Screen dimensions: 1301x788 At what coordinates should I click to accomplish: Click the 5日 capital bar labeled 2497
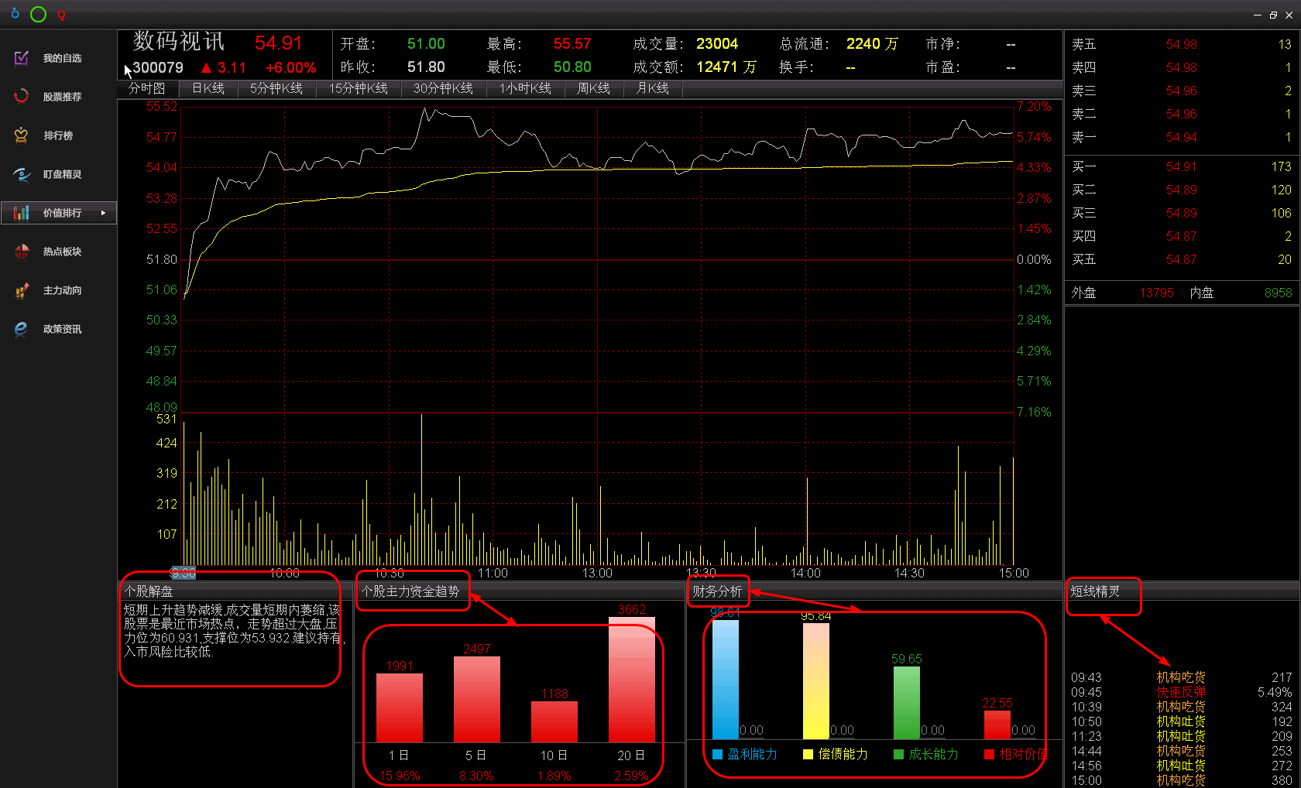pyautogui.click(x=477, y=700)
